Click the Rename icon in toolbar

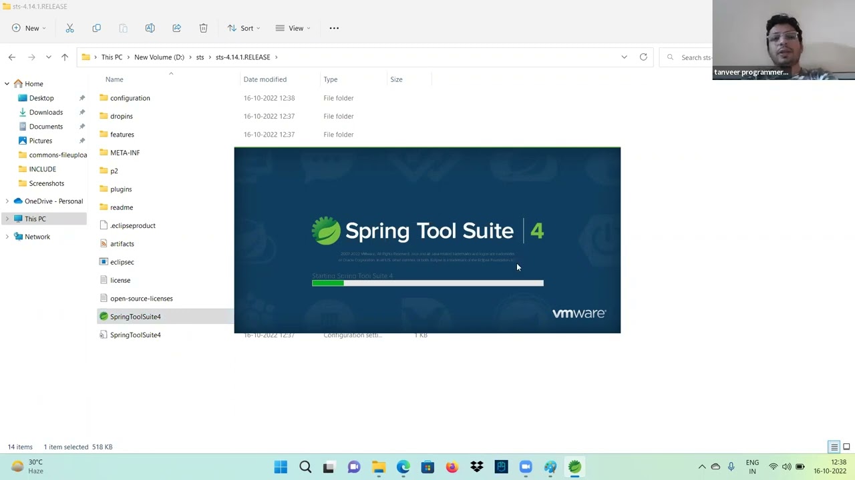150,28
